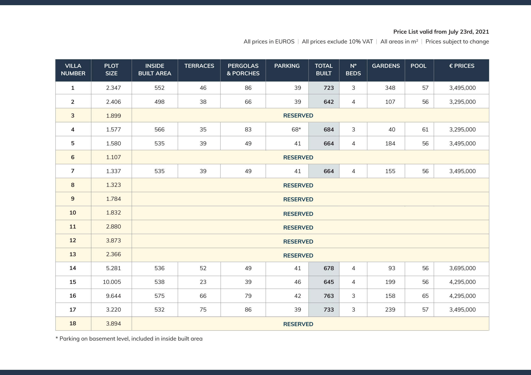Select the GARDENS column header
Screen dimensions: 531x375
coord(386,66)
